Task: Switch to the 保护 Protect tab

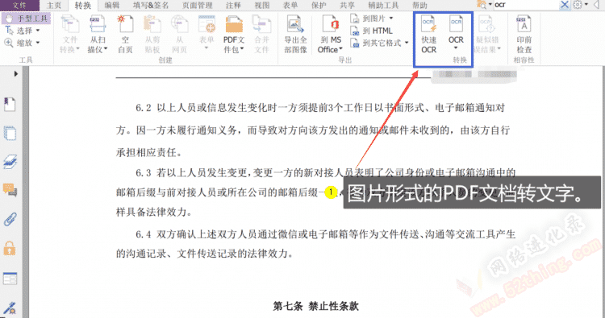Action: 319,6
